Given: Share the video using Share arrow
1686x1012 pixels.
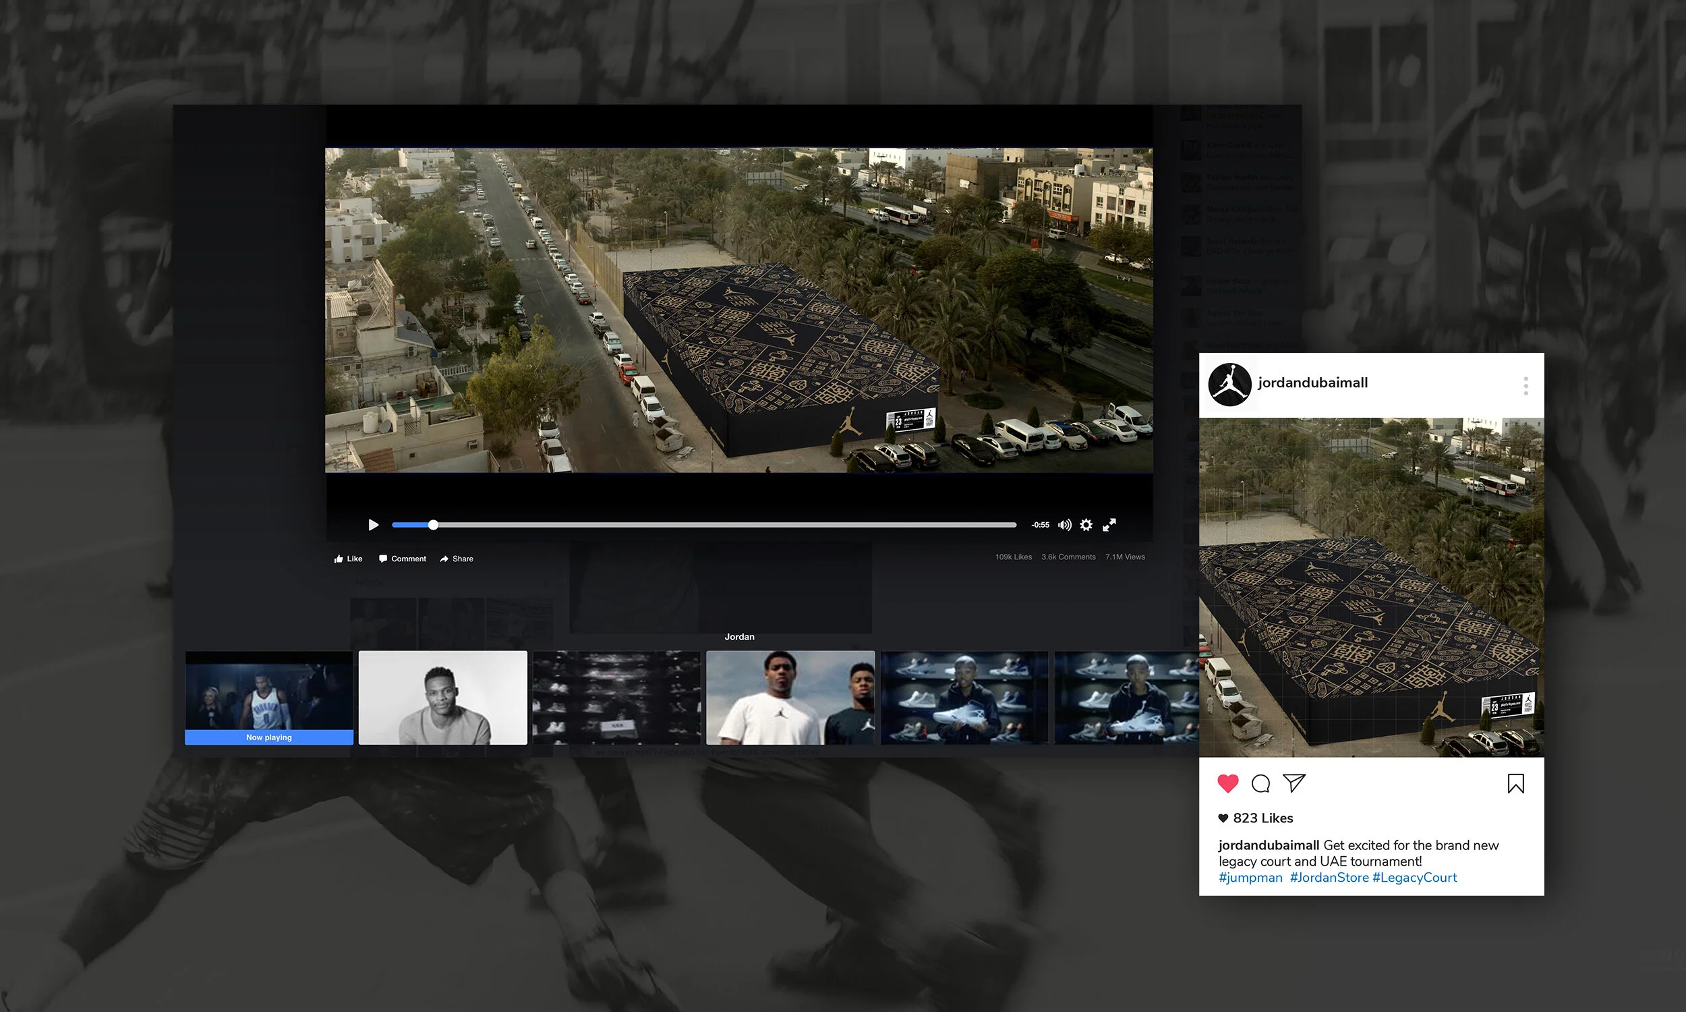Looking at the screenshot, I should (457, 559).
